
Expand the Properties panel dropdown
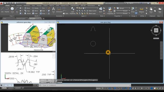pyautogui.click(x=118, y=16)
